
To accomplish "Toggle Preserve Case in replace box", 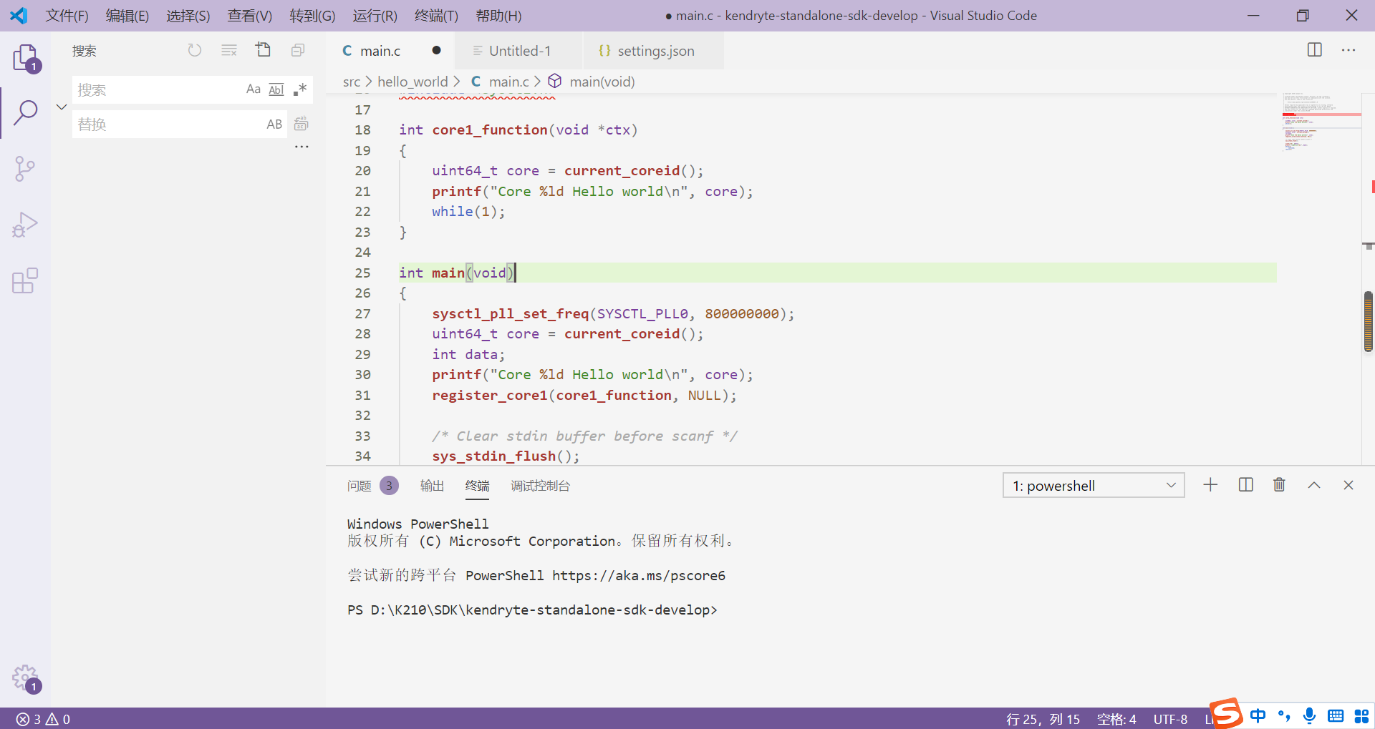I will point(274,124).
